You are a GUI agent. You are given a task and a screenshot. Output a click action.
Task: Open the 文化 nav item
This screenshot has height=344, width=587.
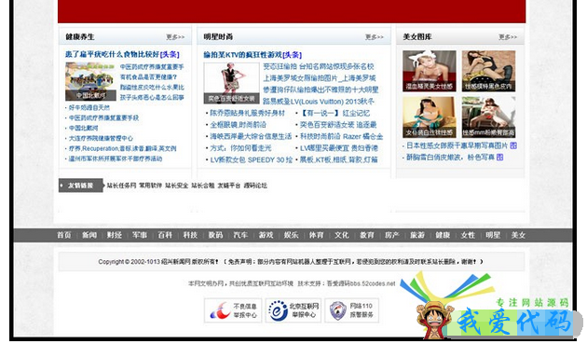(342, 235)
